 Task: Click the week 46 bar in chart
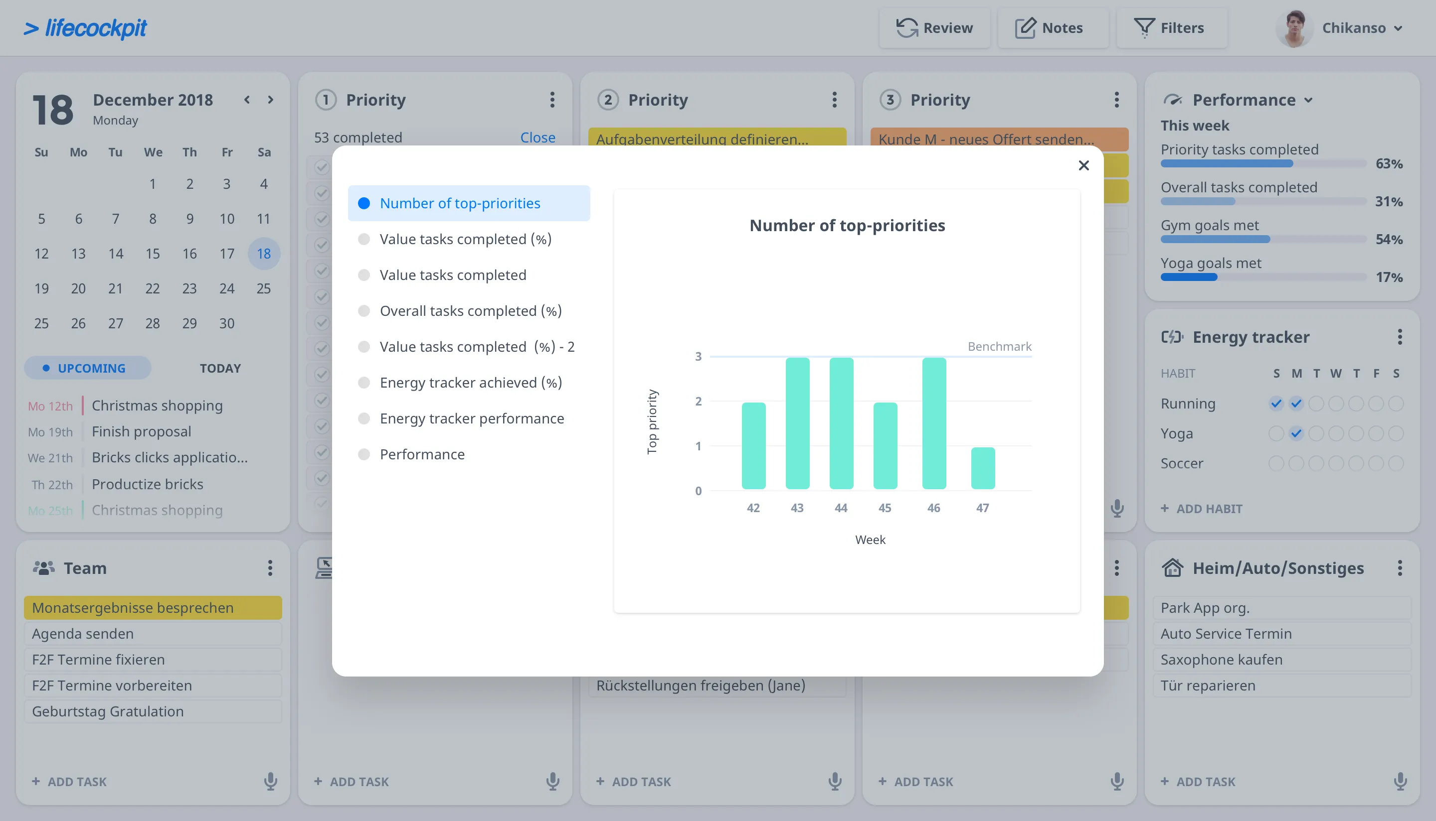[x=933, y=423]
